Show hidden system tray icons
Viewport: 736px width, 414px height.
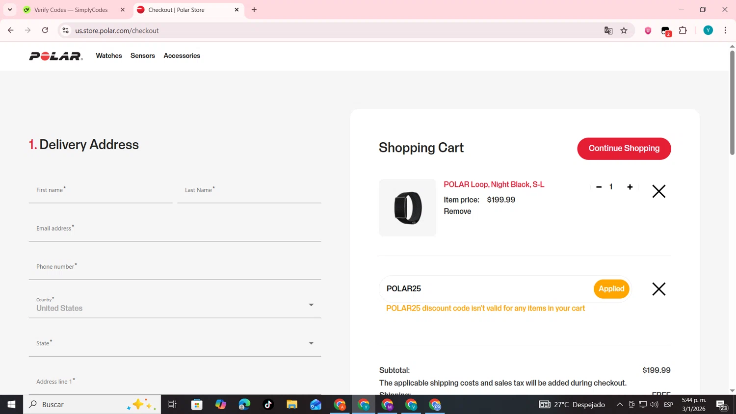coord(620,405)
